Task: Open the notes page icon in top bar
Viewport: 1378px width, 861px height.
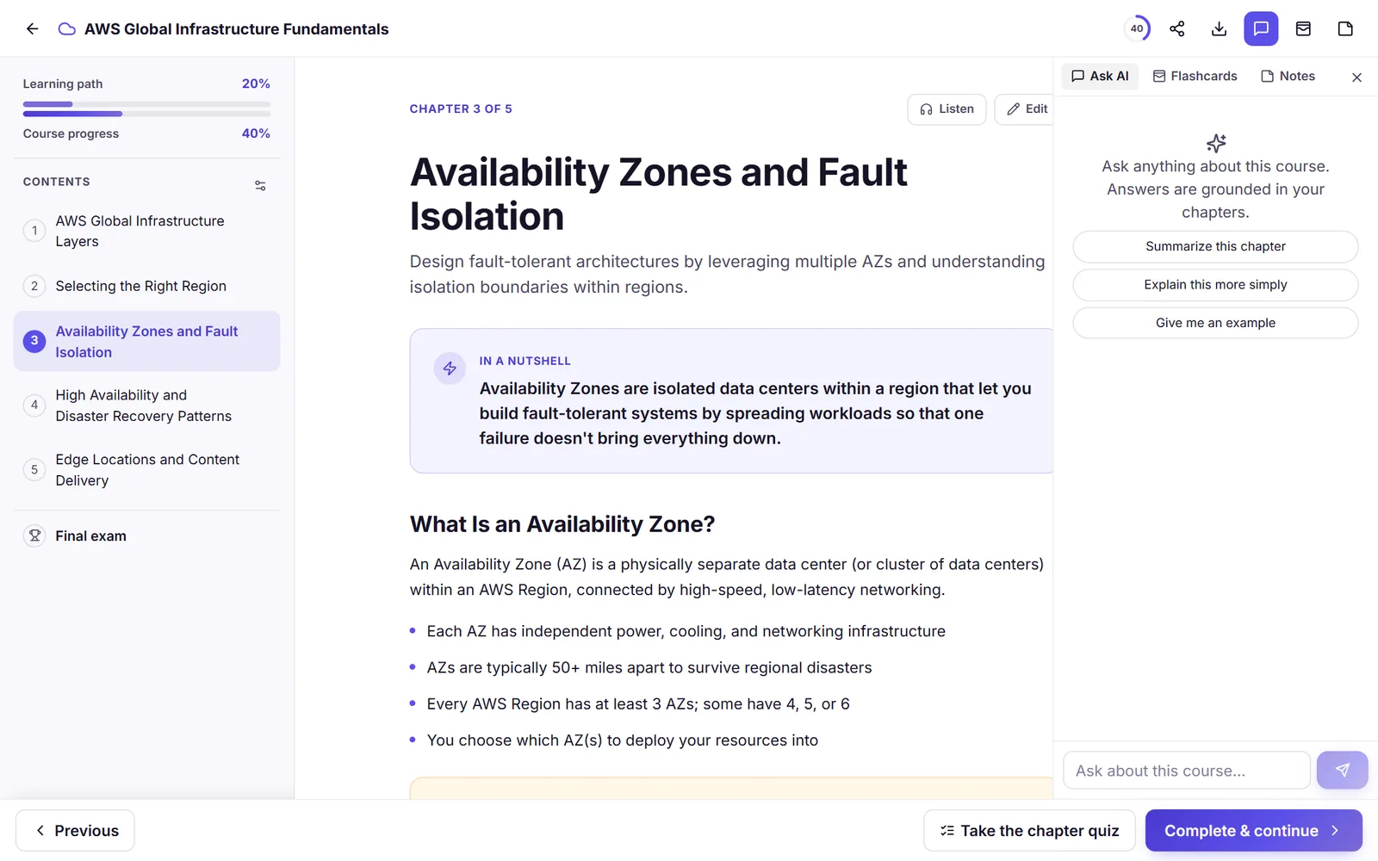Action: coord(1345,28)
